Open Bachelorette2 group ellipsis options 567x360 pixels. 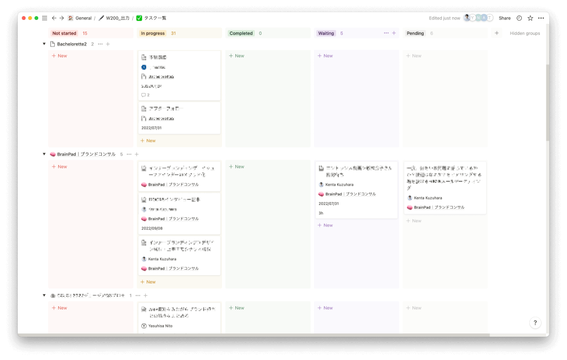coord(100,44)
